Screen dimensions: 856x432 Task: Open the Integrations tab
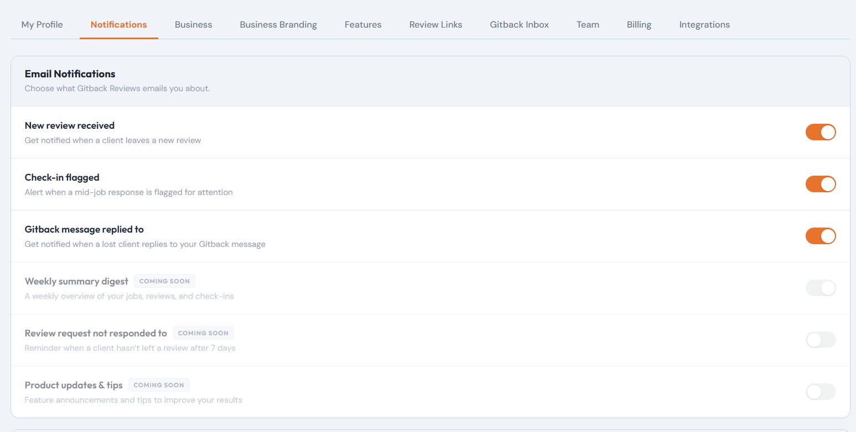point(704,24)
